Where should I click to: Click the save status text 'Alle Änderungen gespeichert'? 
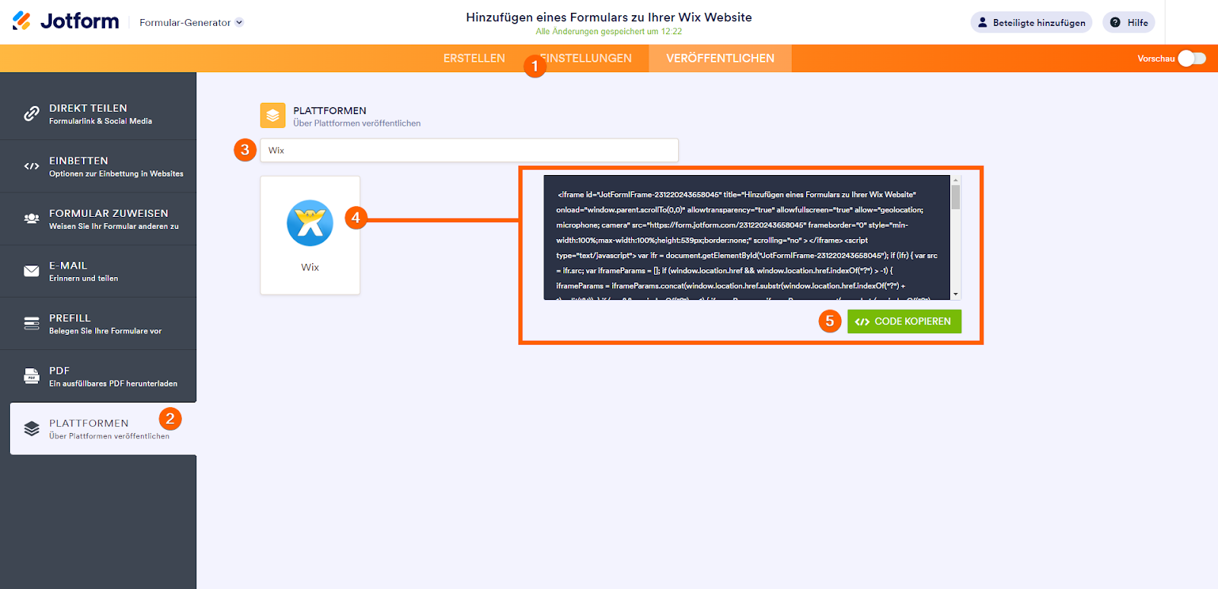click(609, 32)
